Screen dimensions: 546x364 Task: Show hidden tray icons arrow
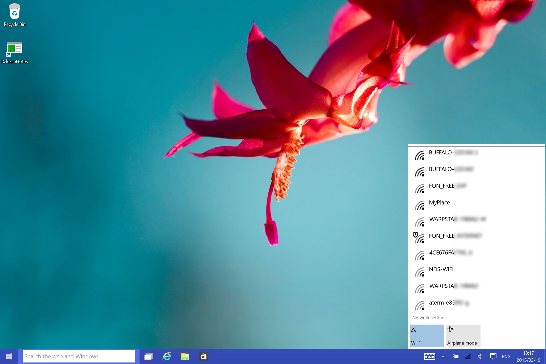coord(443,356)
